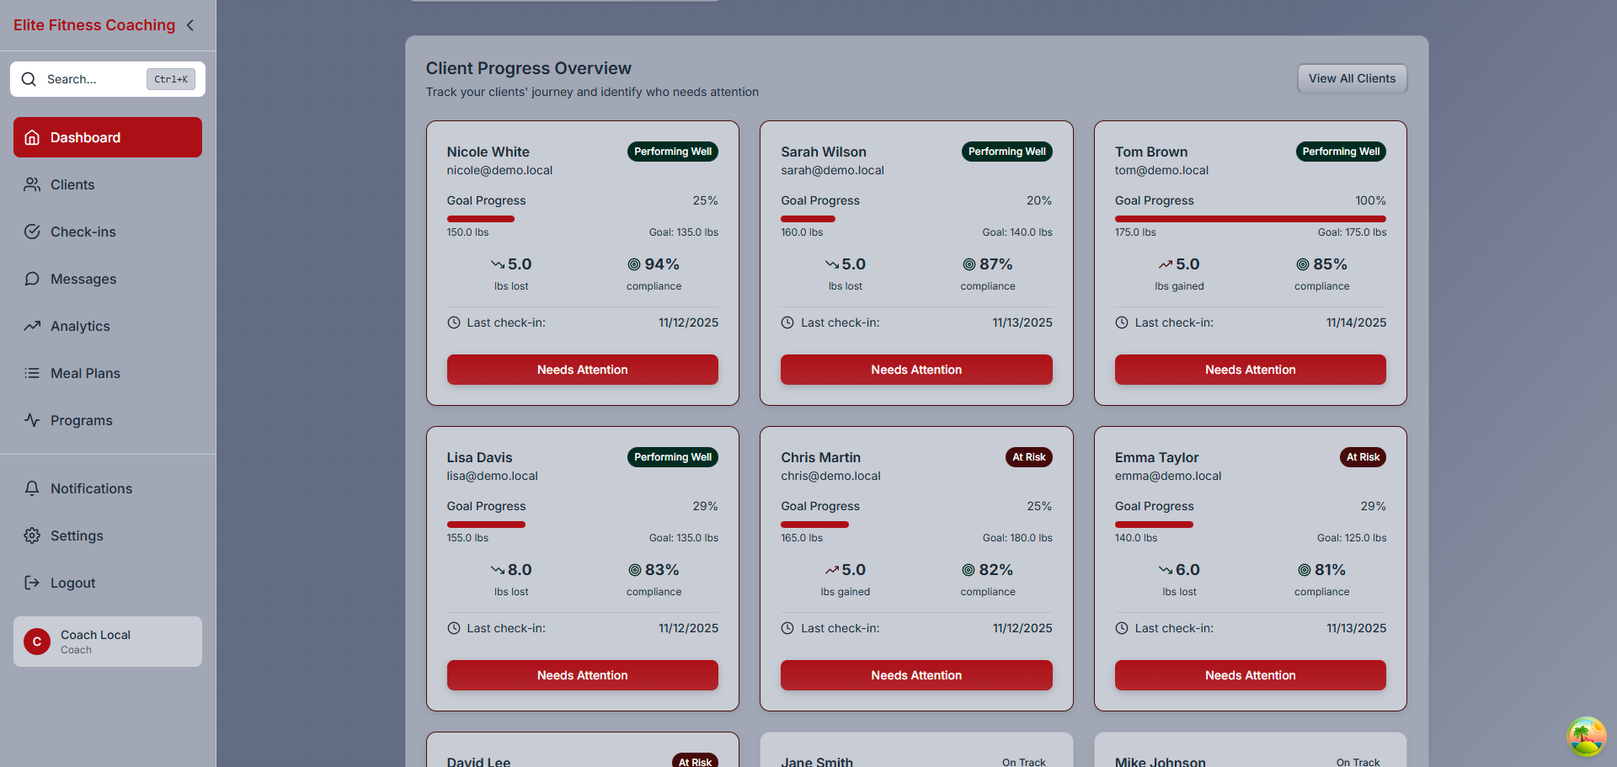The height and width of the screenshot is (767, 1617).
Task: Open the Coach Local profile card
Action: [108, 642]
